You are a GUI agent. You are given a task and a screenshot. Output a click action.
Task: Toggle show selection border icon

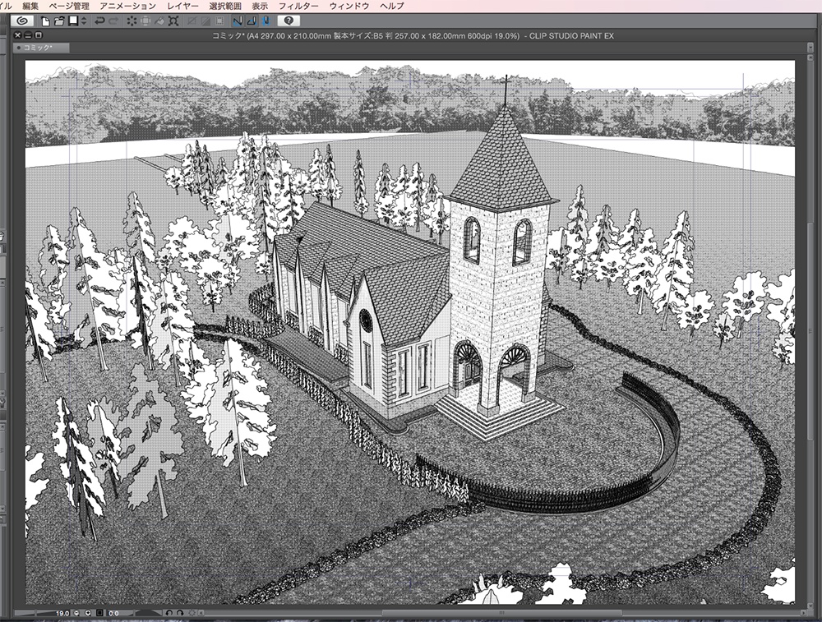point(219,21)
